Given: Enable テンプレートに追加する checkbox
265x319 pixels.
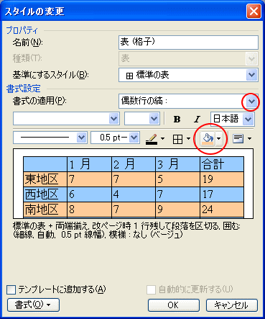Looking at the screenshot, I should [x=11, y=289].
